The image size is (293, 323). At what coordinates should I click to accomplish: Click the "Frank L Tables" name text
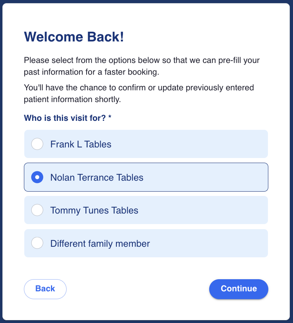pos(81,144)
